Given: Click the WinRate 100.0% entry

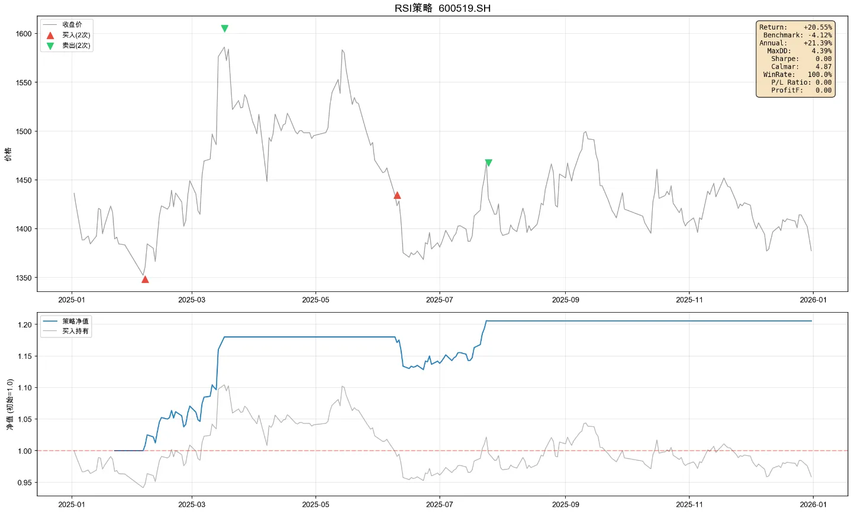Looking at the screenshot, I should click(x=797, y=75).
